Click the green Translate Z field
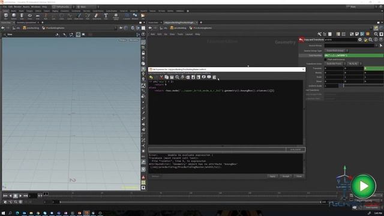 coord(374,68)
